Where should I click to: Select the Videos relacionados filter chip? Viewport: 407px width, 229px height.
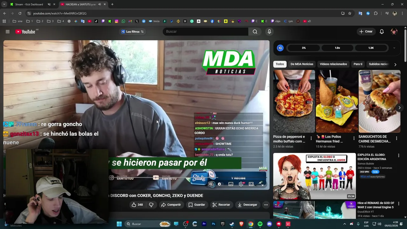[333, 64]
